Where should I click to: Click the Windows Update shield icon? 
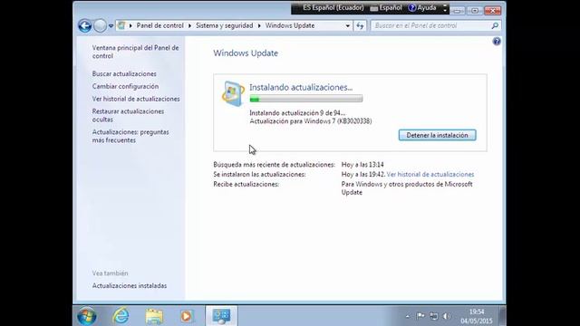[233, 93]
